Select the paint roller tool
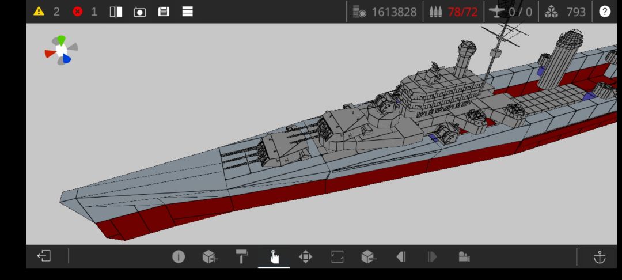The height and width of the screenshot is (280, 622). [x=242, y=257]
